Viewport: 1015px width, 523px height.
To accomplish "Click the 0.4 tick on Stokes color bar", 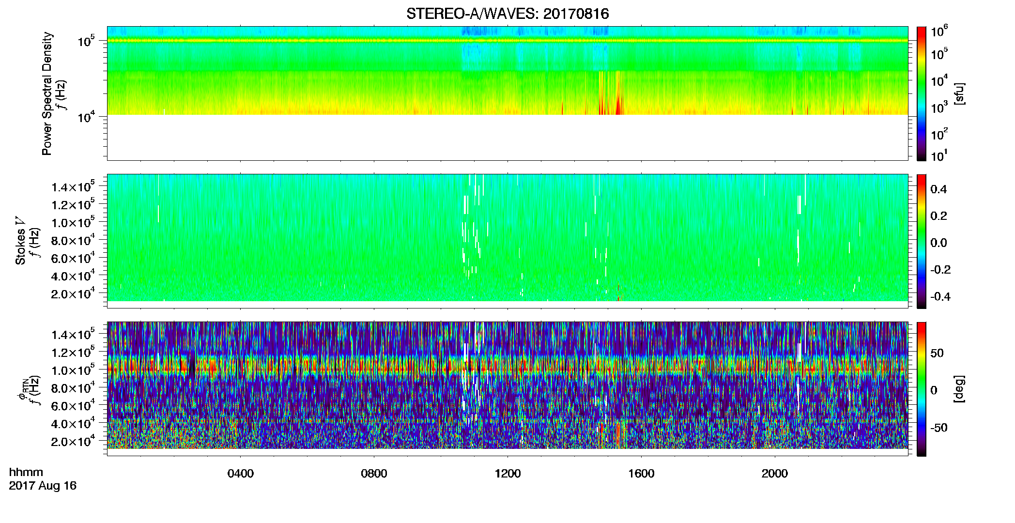I will click(938, 189).
